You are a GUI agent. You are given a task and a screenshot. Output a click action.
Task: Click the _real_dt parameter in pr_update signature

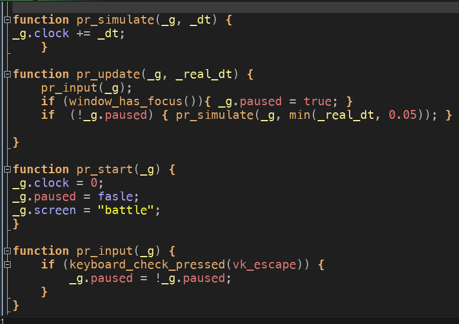click(x=203, y=74)
